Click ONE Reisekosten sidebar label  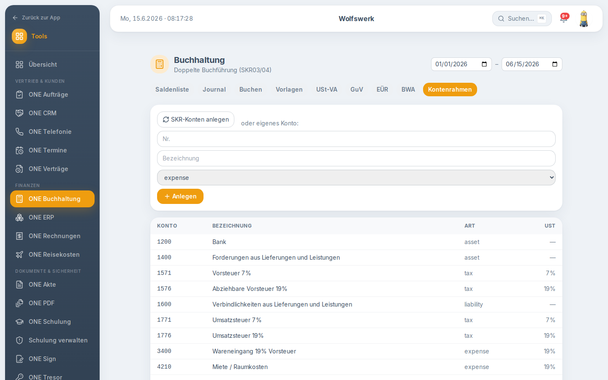click(x=54, y=255)
